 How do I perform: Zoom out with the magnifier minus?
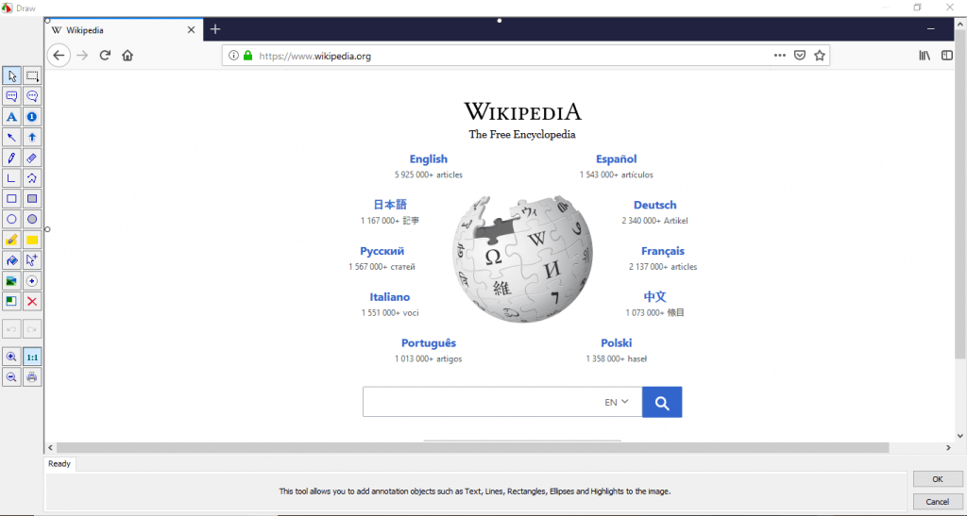pos(11,377)
